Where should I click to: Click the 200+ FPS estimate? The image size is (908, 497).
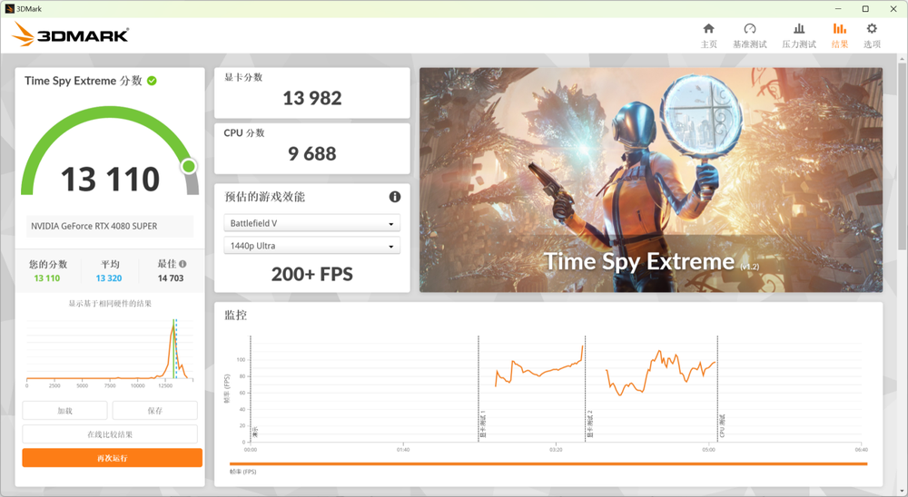(312, 274)
